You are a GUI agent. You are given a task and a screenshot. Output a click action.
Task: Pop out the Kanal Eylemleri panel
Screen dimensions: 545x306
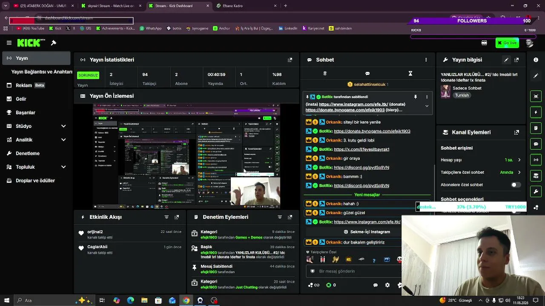click(516, 132)
